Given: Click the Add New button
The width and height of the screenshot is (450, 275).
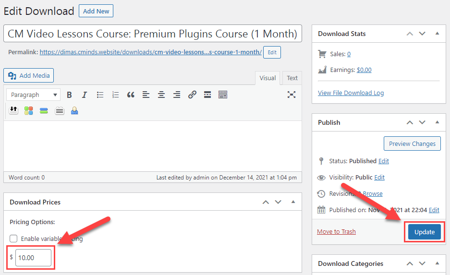Looking at the screenshot, I should coord(96,11).
